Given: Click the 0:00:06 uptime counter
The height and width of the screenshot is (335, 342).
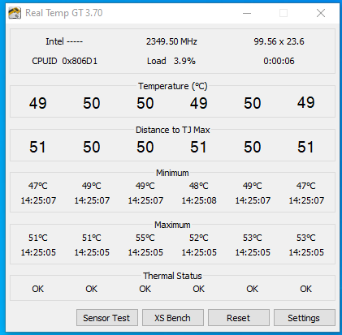Looking at the screenshot, I should pyautogui.click(x=279, y=61).
